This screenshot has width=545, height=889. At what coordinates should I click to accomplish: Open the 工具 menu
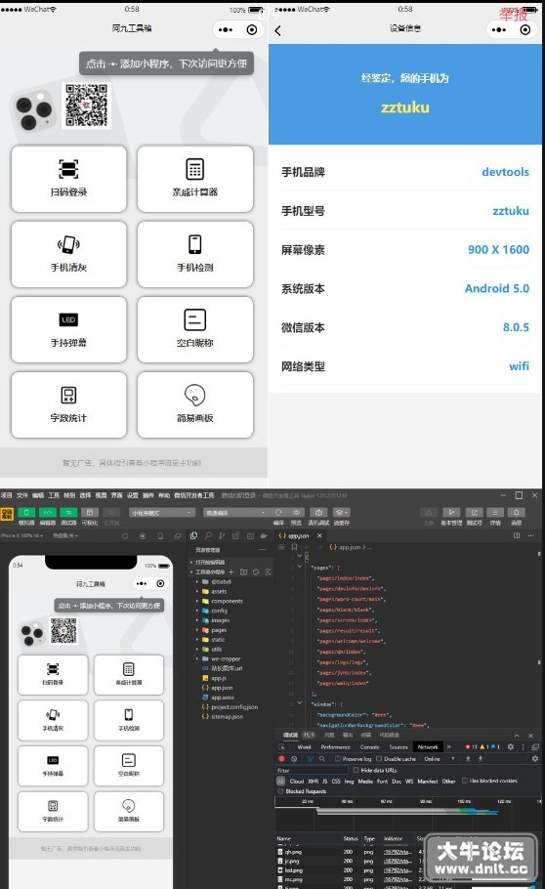(54, 495)
